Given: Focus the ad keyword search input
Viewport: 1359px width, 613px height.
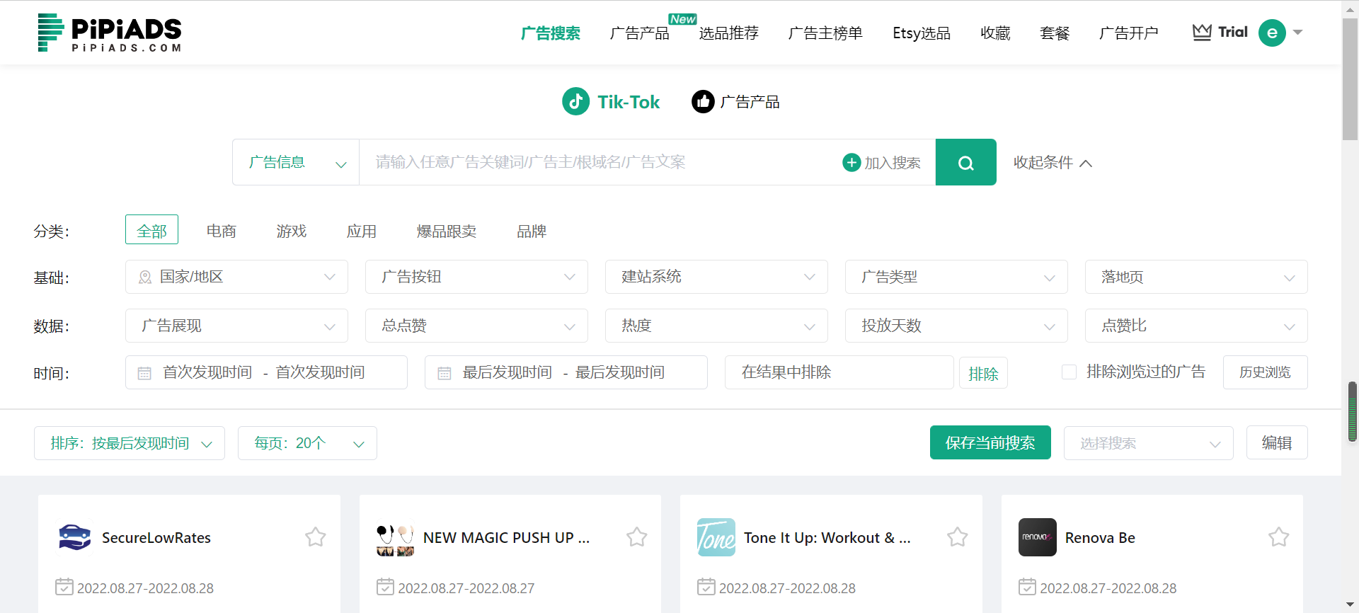Looking at the screenshot, I should coord(602,162).
